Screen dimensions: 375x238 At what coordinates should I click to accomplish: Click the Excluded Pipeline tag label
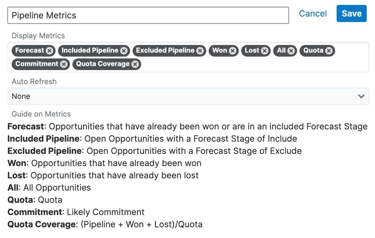click(165, 50)
